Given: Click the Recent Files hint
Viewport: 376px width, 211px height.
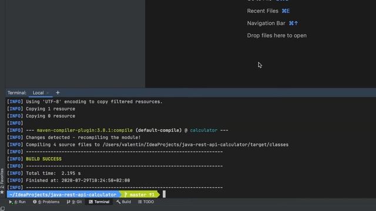Looking at the screenshot, I should pos(268,11).
